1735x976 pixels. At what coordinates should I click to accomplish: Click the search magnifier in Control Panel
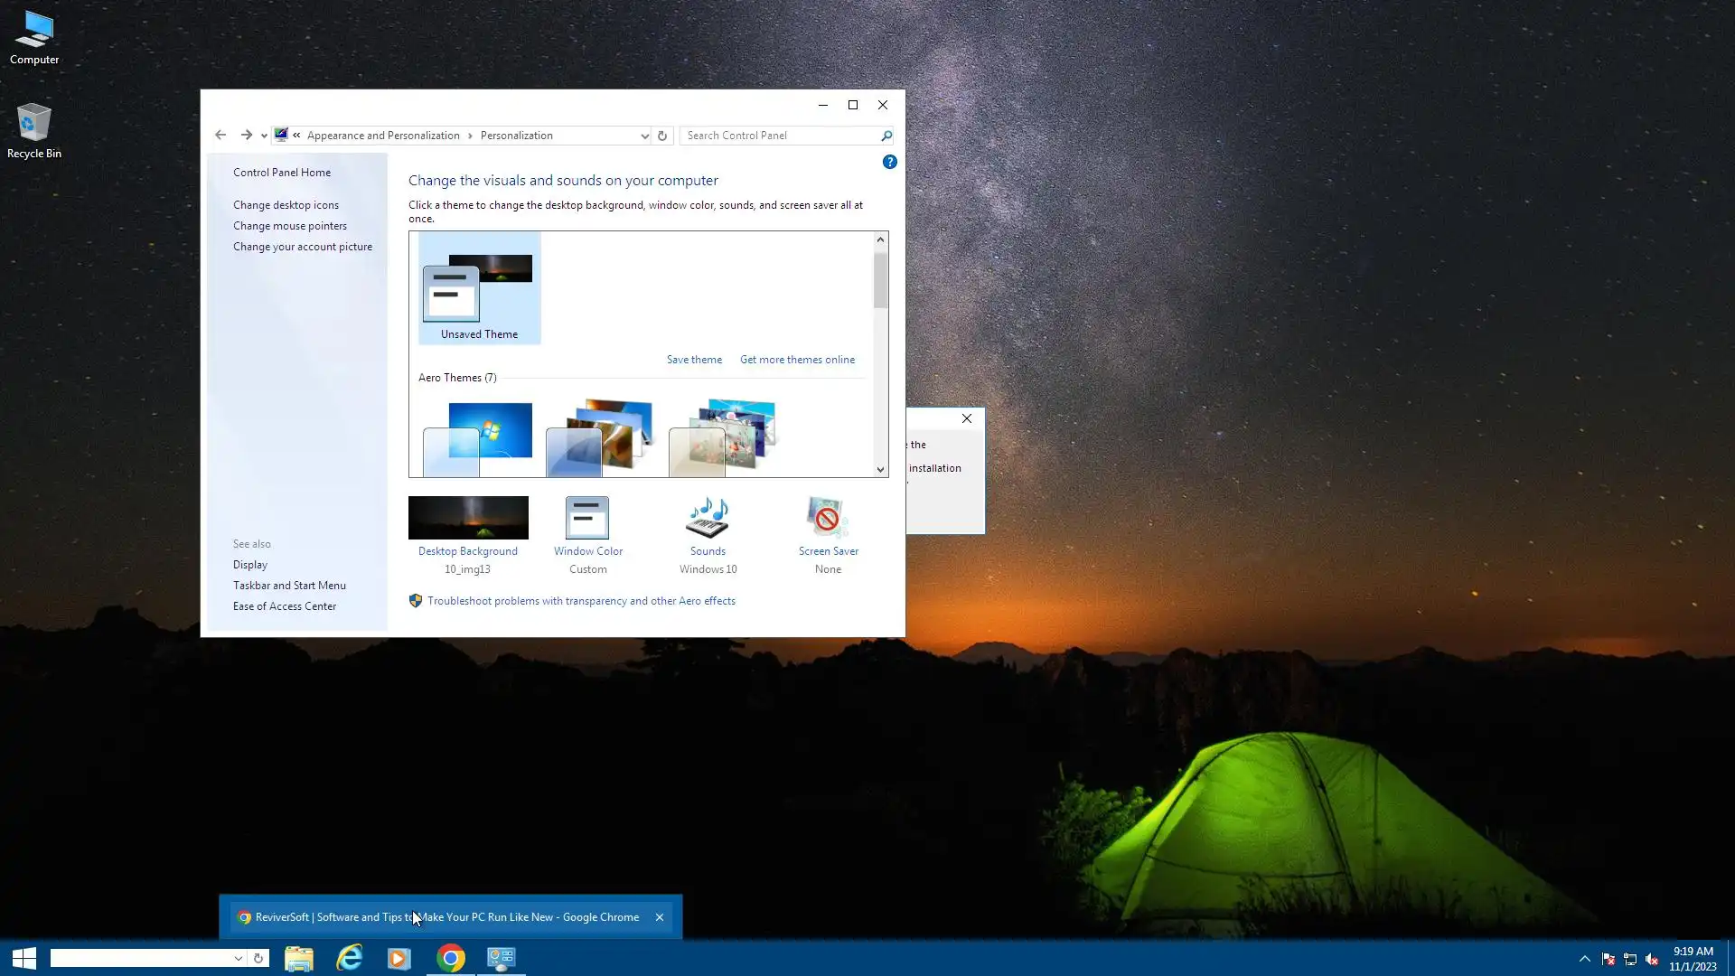coord(886,136)
